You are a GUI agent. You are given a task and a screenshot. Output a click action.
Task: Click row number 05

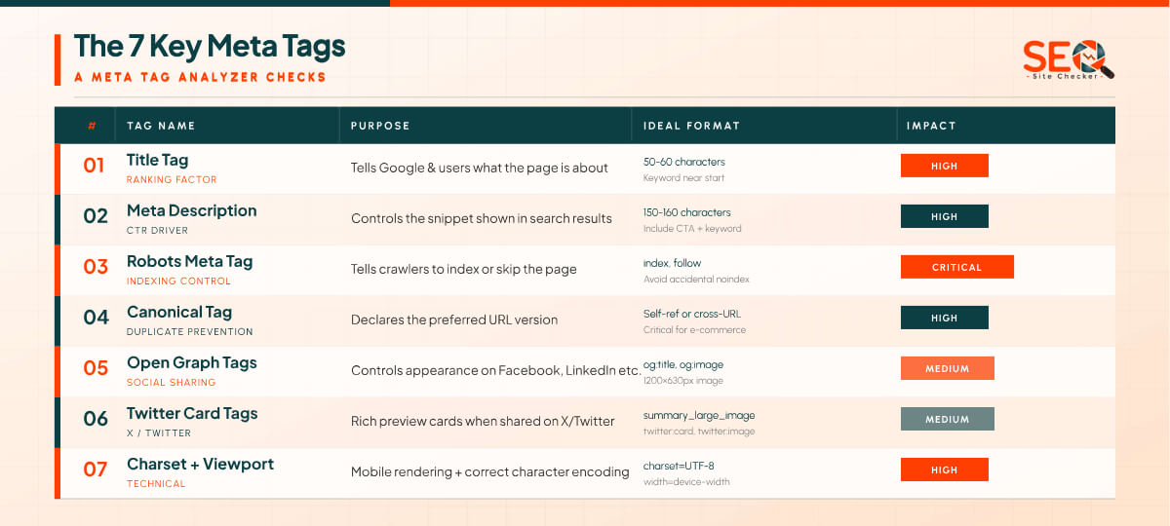(95, 368)
